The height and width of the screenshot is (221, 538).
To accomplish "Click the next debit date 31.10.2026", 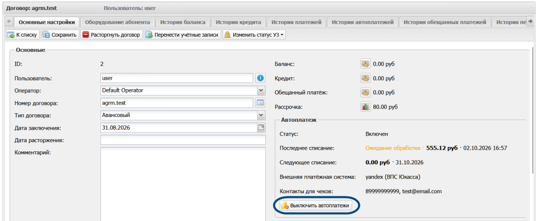I will pos(410,162).
